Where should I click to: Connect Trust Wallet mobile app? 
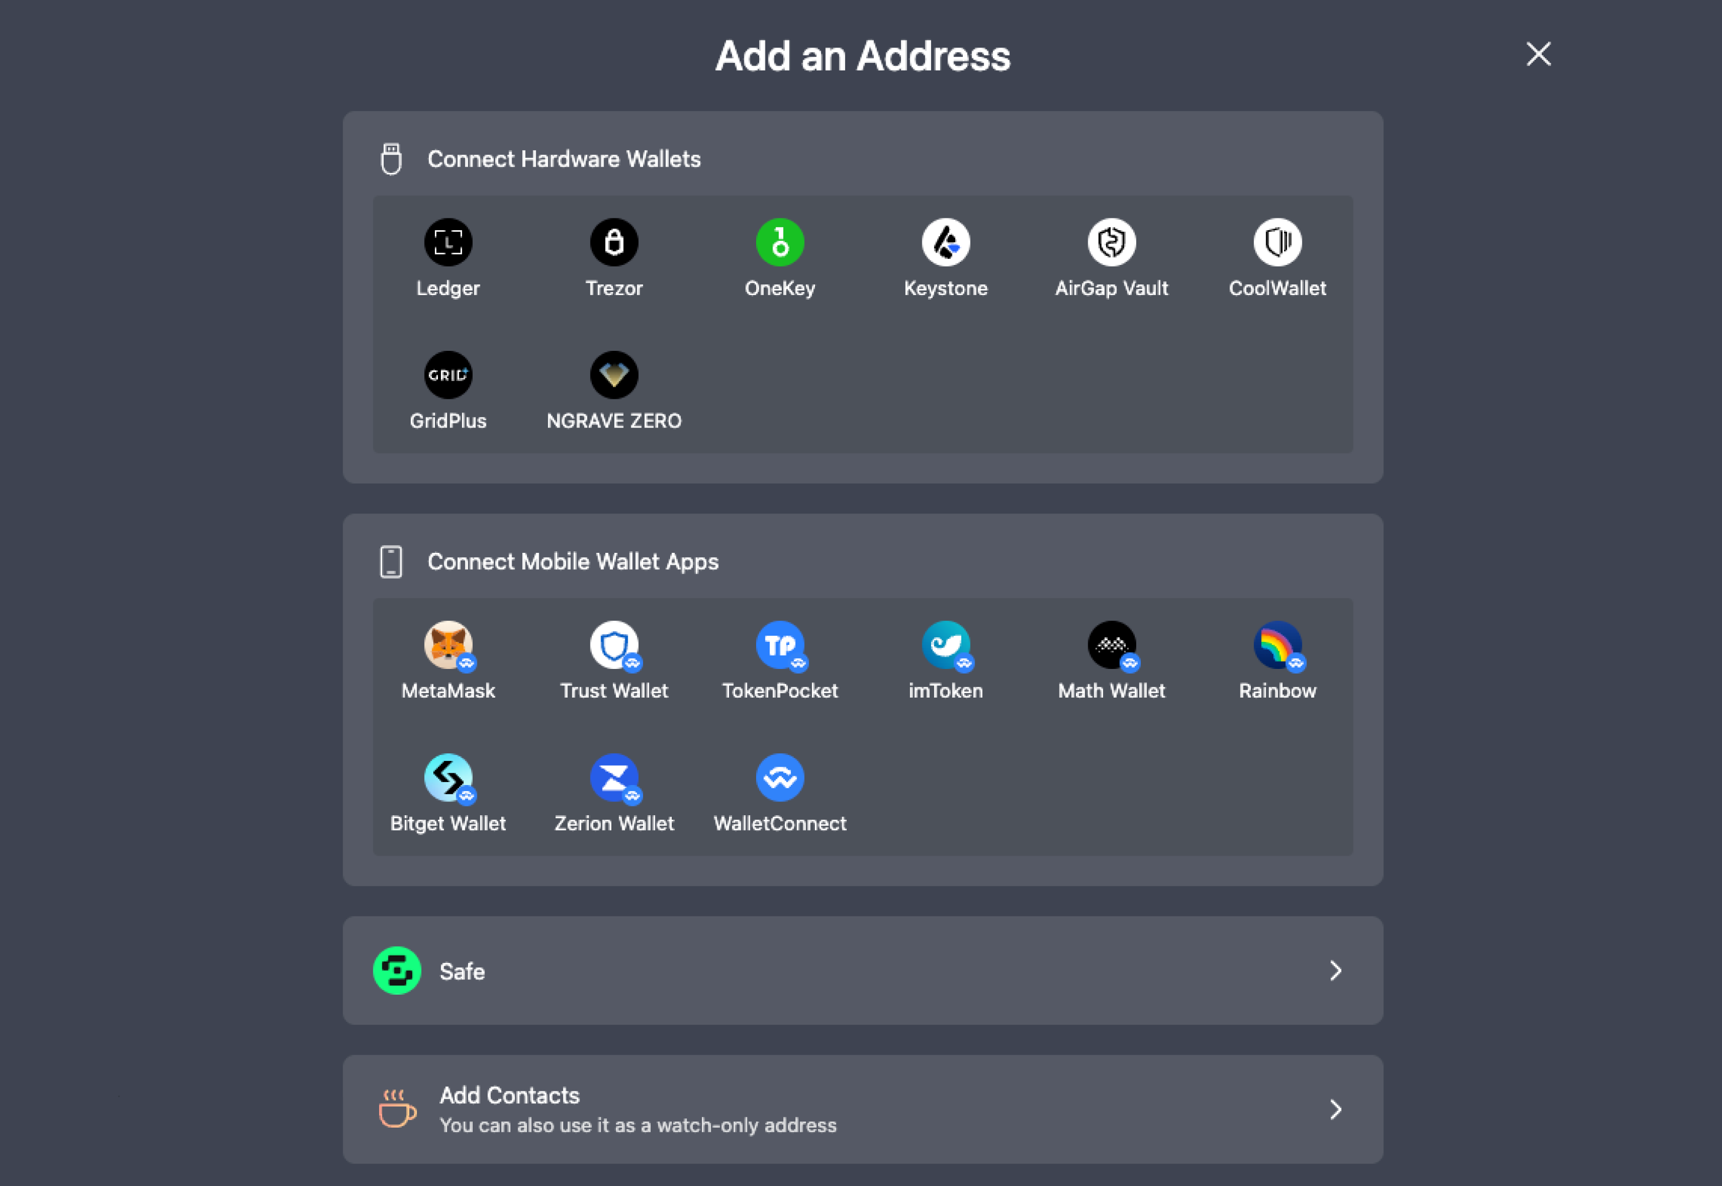pyautogui.click(x=614, y=659)
